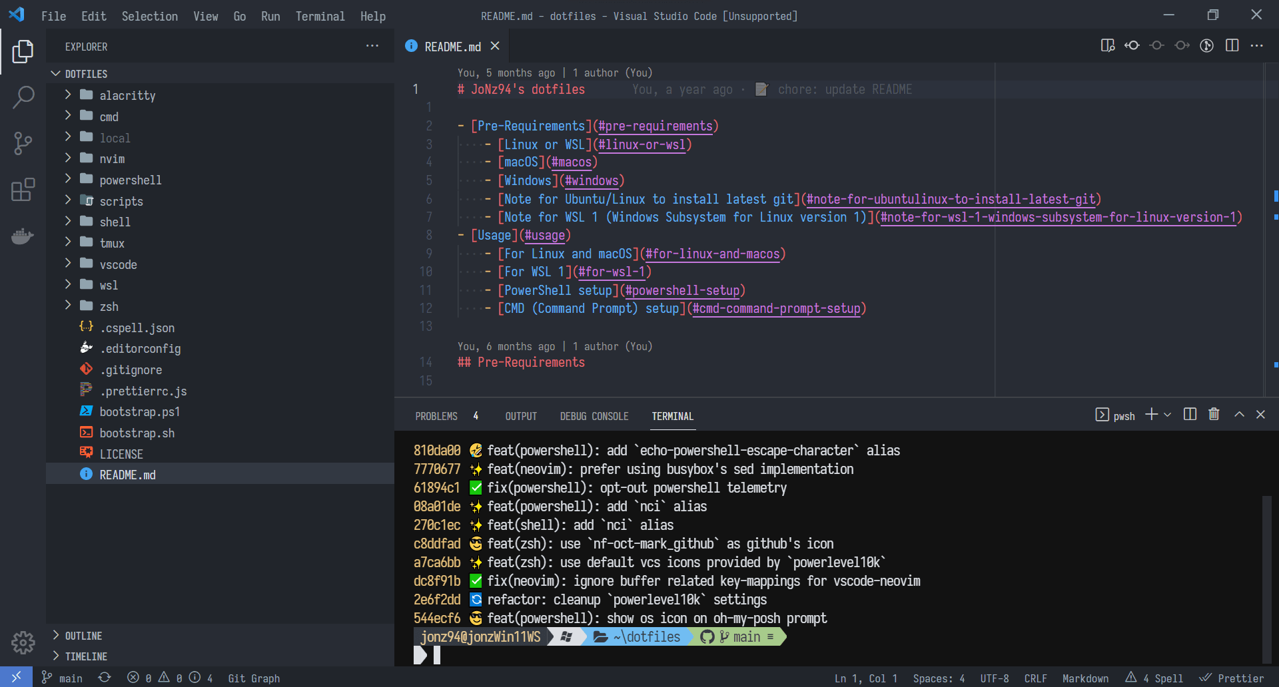Toggle file blame icon in editor toolbar

tap(1206, 45)
